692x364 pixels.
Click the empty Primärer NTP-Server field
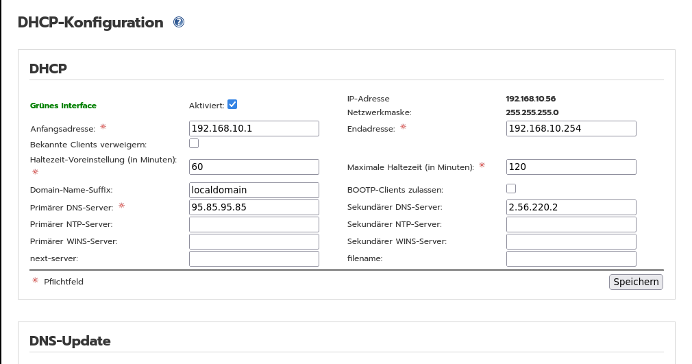coord(254,224)
